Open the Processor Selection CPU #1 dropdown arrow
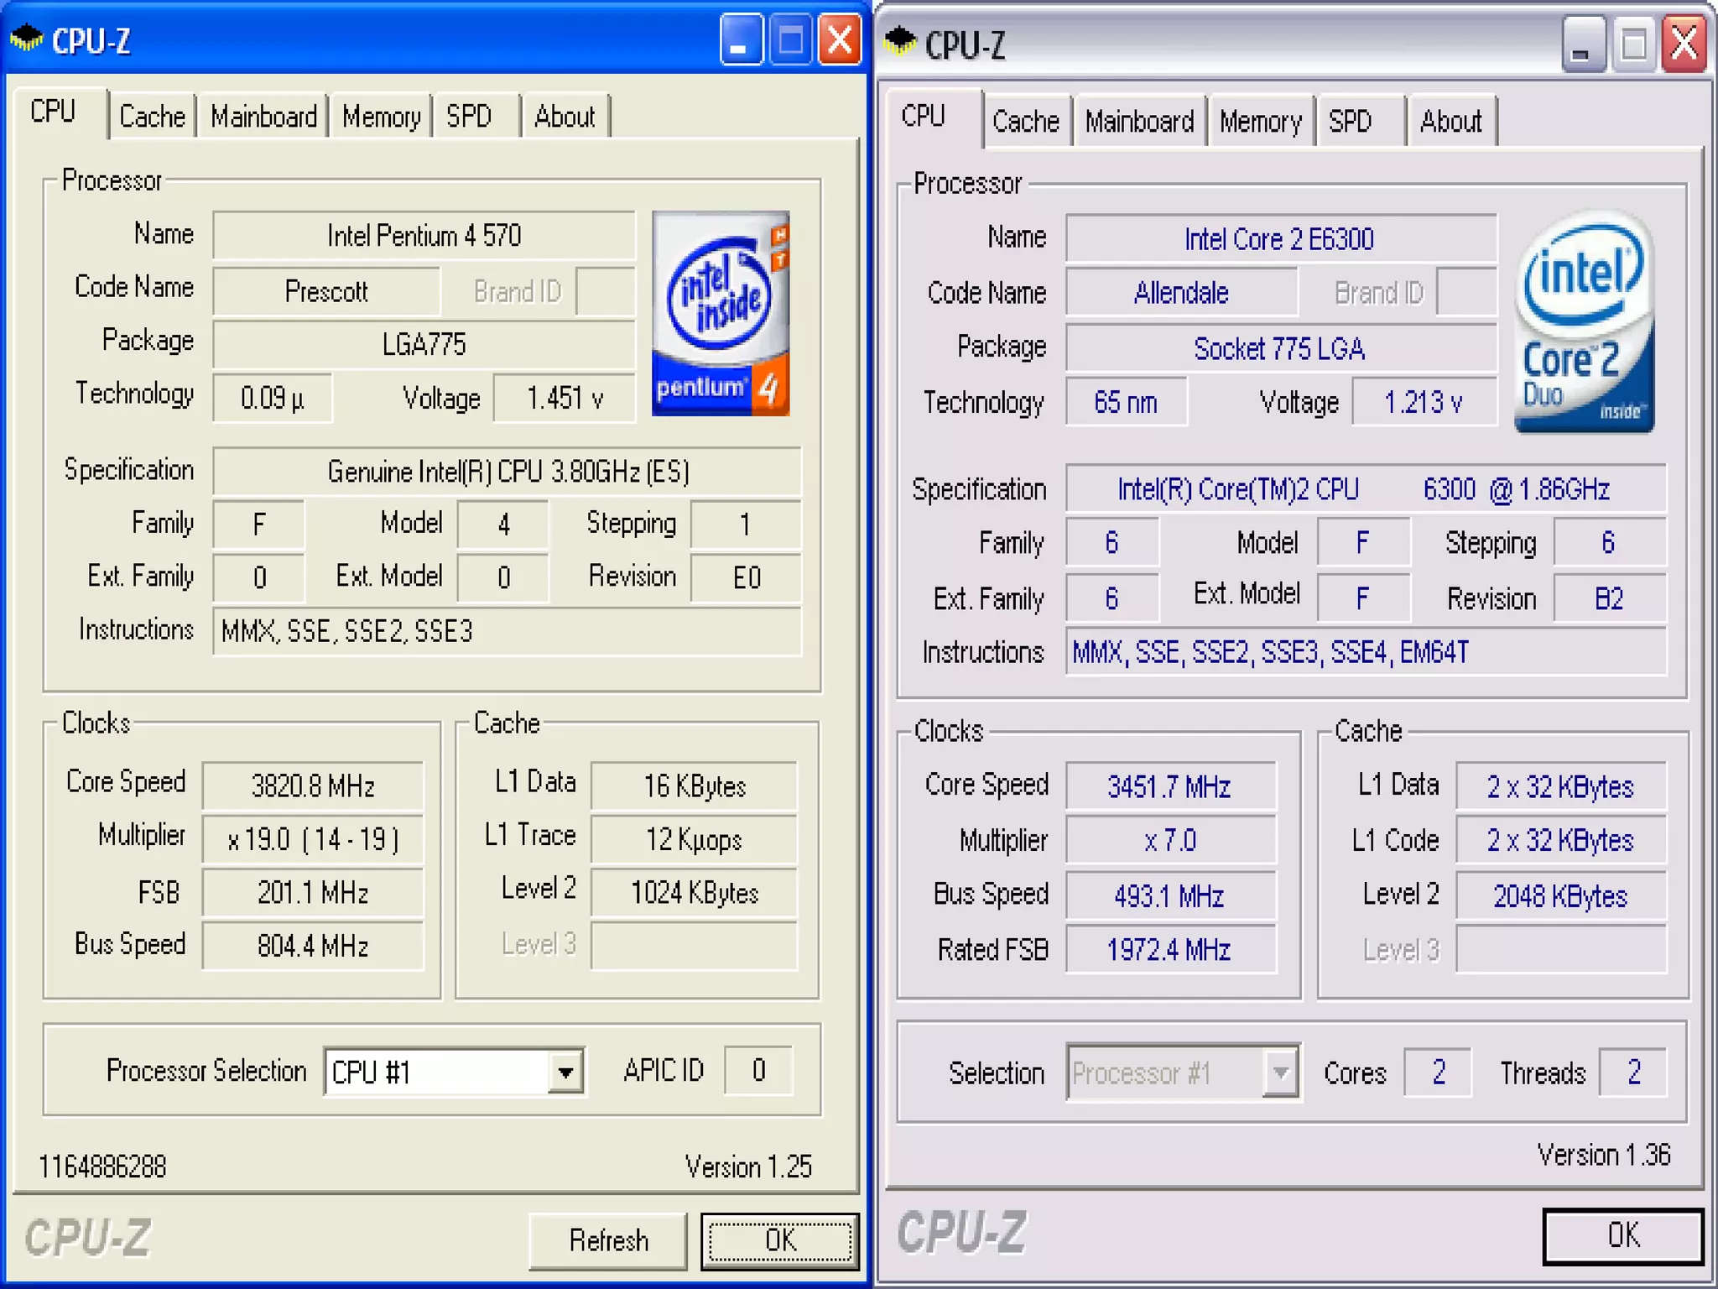The image size is (1718, 1289). [x=565, y=1072]
